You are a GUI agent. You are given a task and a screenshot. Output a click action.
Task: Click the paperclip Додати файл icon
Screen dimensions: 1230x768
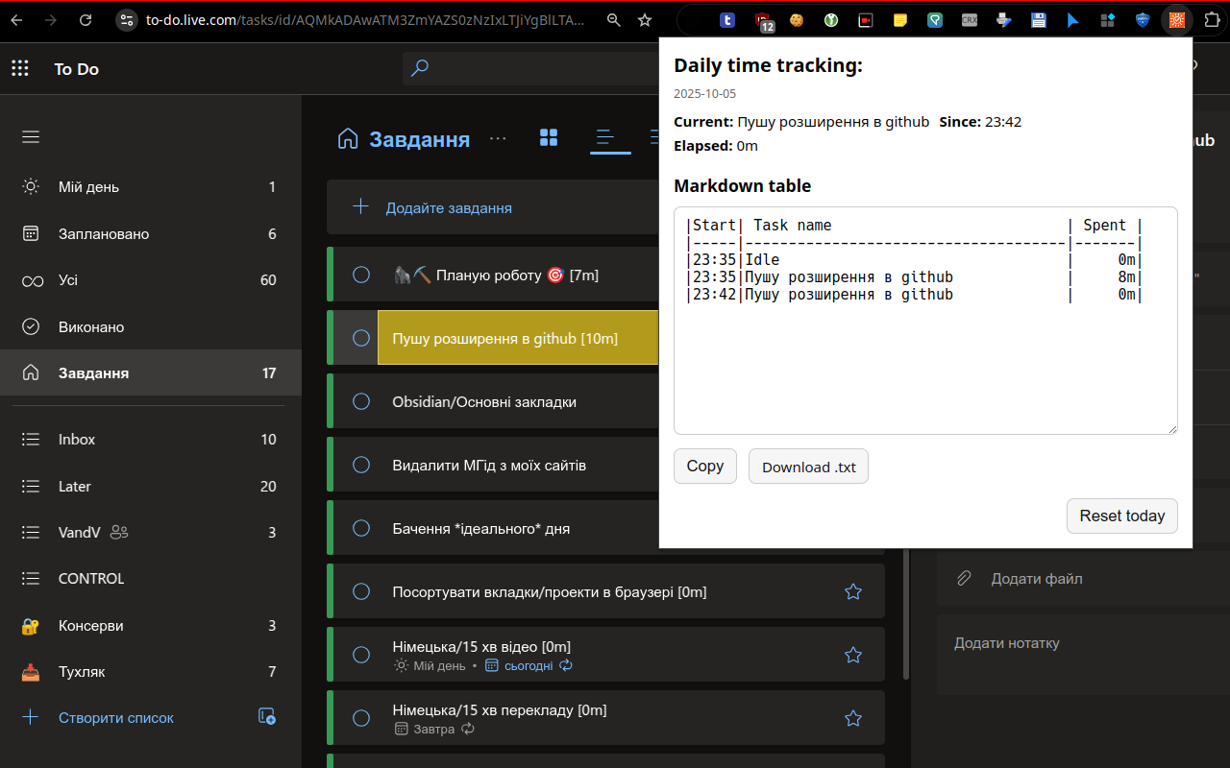coord(964,579)
